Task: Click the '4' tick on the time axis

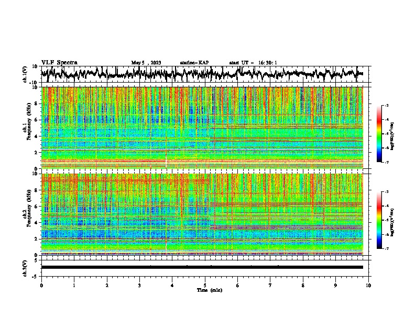Action: [172, 285]
